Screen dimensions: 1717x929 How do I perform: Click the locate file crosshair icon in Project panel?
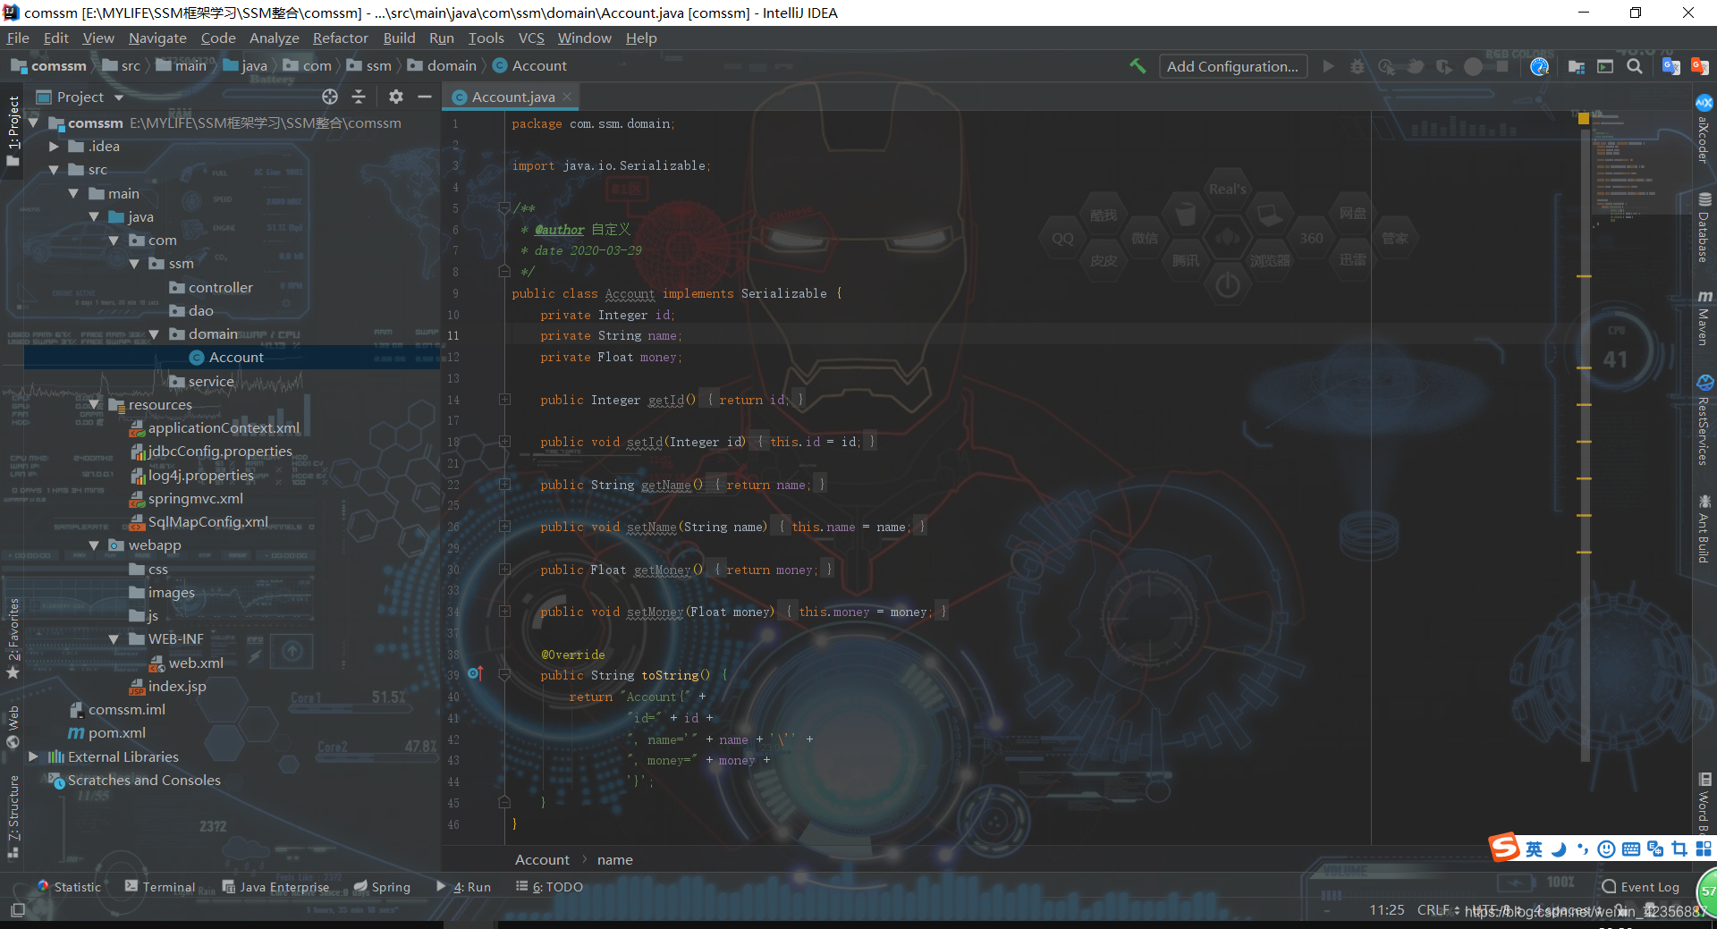[x=330, y=97]
